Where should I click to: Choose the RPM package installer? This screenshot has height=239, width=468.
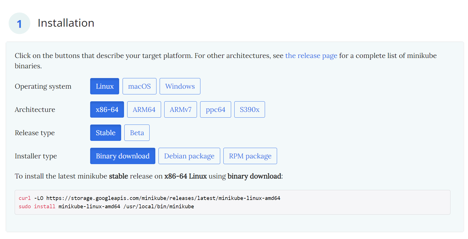[x=250, y=156]
